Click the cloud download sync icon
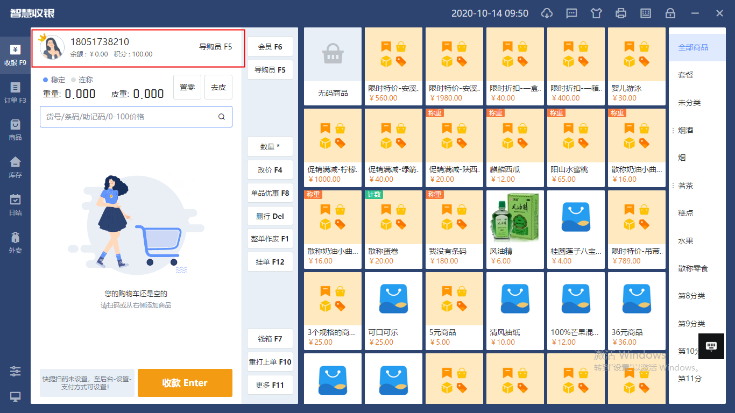 pos(547,13)
